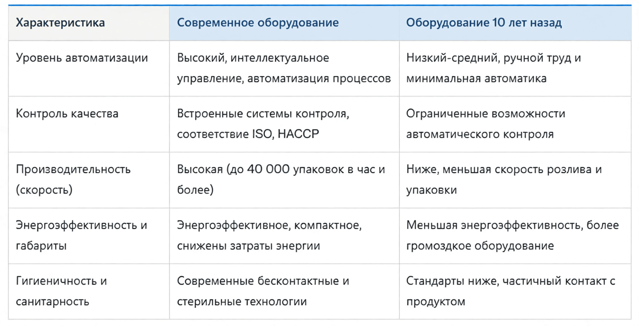Click the "Энергоэффективность и габариты" cell
Viewport: 639px width, 326px height.
click(x=81, y=235)
